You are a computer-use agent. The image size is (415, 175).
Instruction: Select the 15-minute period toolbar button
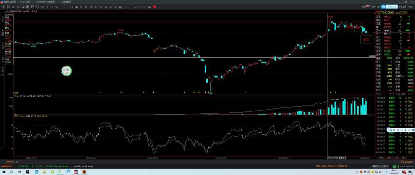coord(62,7)
